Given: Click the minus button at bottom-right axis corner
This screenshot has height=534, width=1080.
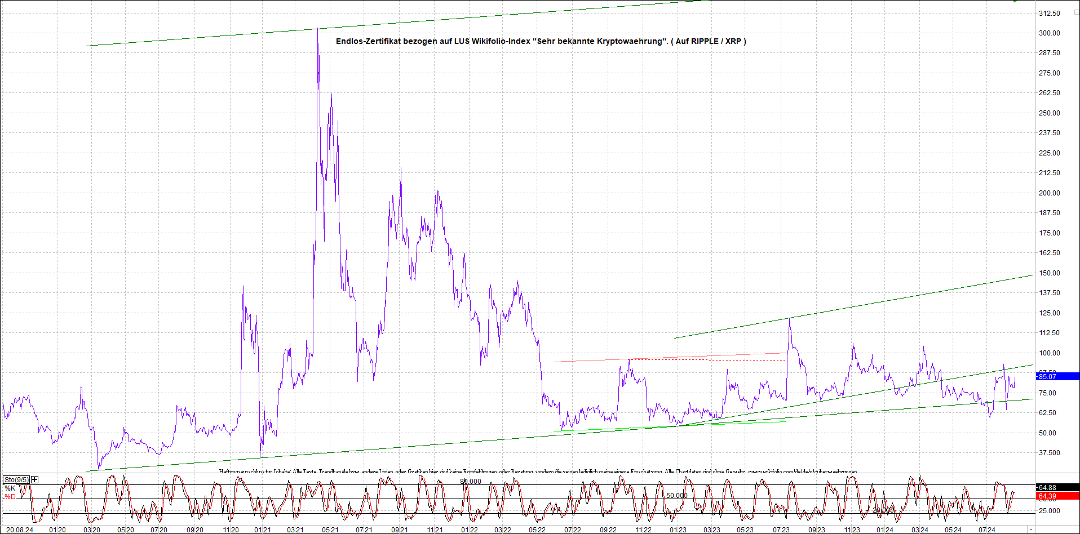Looking at the screenshot, I should pyautogui.click(x=1031, y=530).
